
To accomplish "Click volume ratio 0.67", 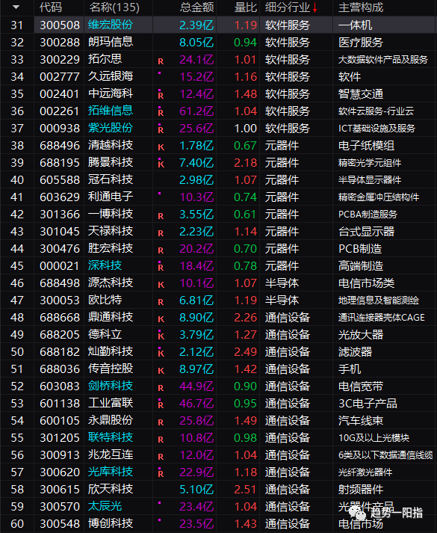I will [245, 146].
